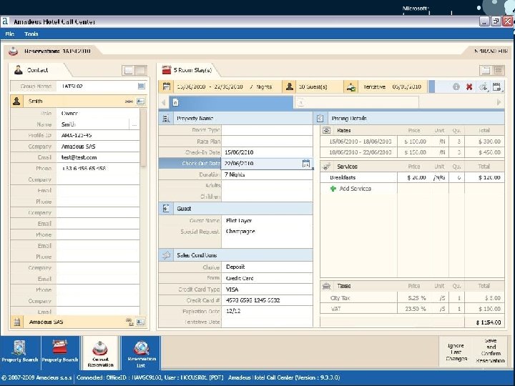Click the Rate Plan field

click(x=267, y=142)
